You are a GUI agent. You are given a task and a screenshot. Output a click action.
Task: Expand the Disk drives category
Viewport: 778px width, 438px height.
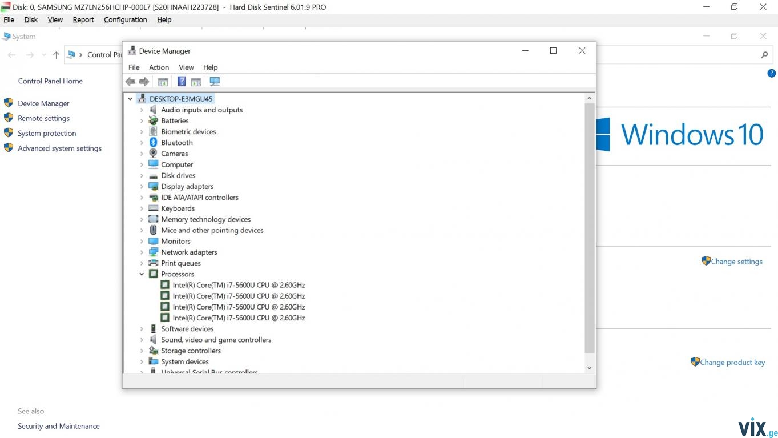pos(142,175)
